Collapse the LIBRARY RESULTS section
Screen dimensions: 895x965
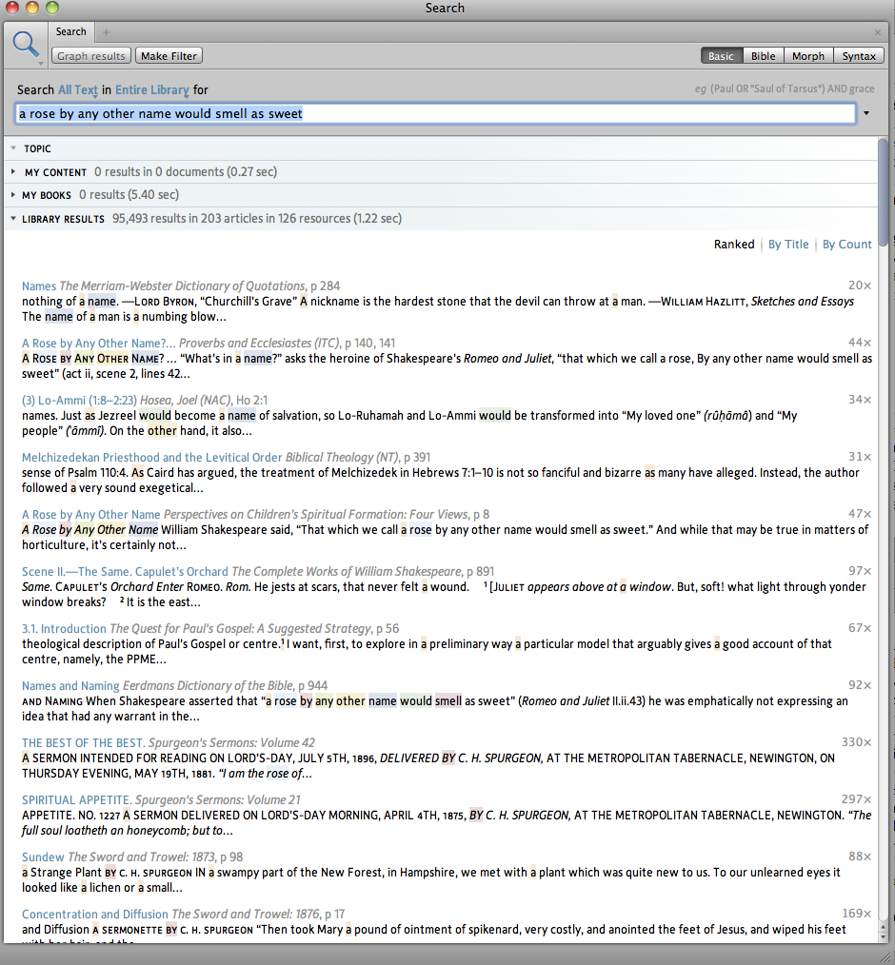13,218
